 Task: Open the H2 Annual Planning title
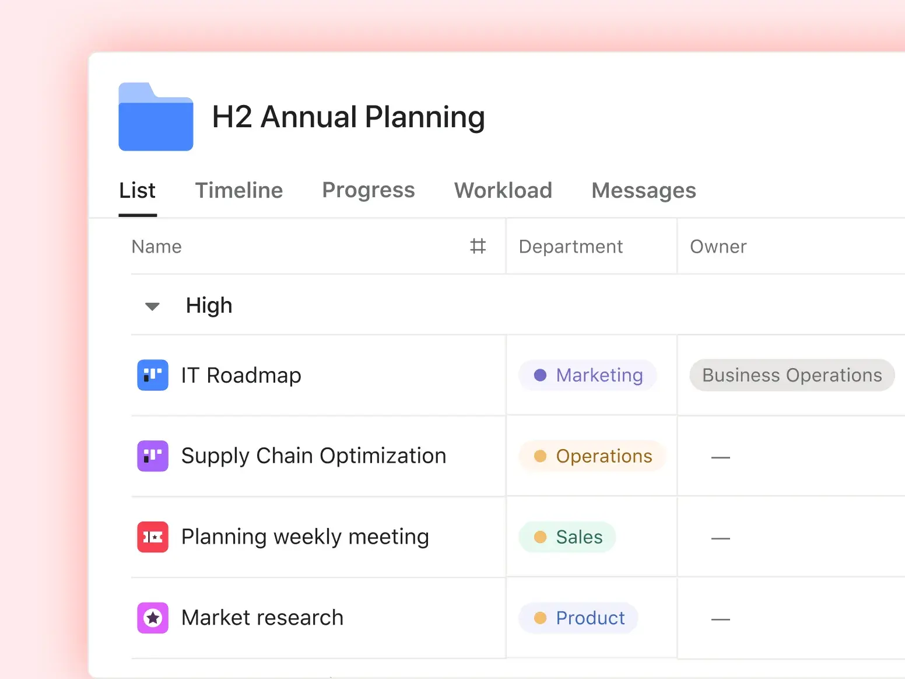coord(348,117)
